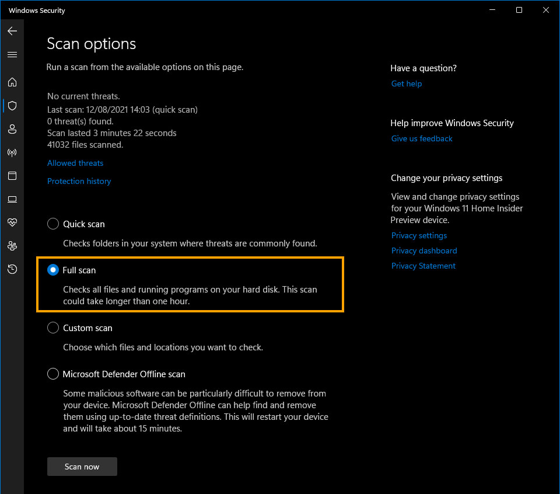Maximize the Windows Security window
The width and height of the screenshot is (560, 494).
pyautogui.click(x=519, y=10)
